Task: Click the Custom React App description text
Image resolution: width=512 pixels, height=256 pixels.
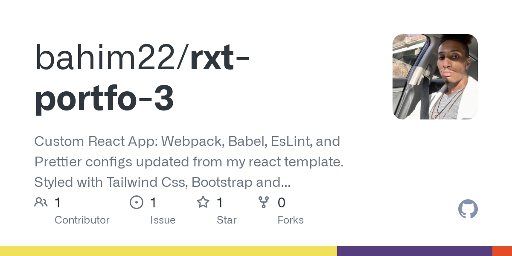Action: coord(189,162)
